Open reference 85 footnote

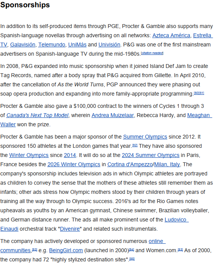point(132,259)
